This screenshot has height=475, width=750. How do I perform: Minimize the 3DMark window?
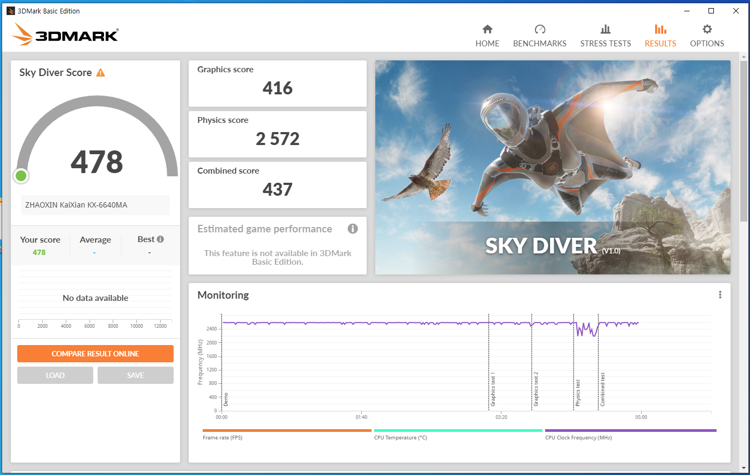click(687, 11)
